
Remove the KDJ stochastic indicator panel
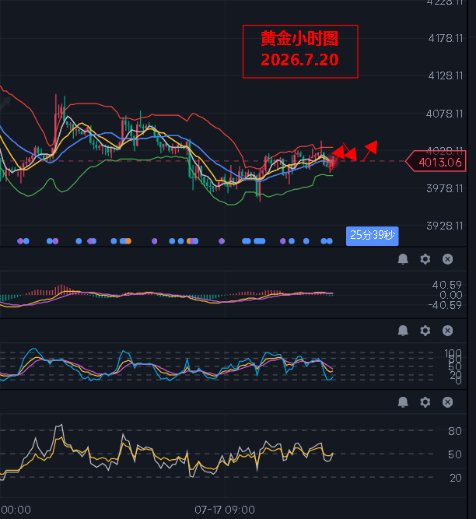[x=447, y=331]
